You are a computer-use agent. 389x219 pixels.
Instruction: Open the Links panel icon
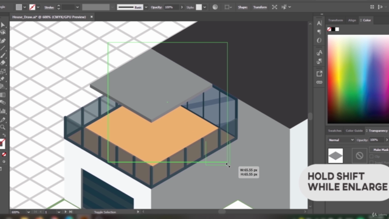point(319,82)
